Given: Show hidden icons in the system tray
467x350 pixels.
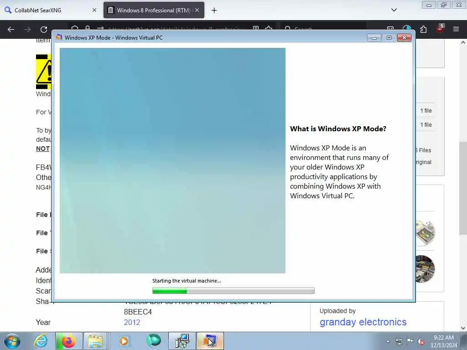Looking at the screenshot, I should (x=388, y=341).
